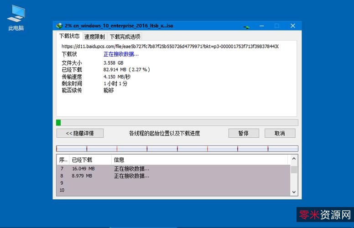Click the 正在接收数据... status text at top

121,54
